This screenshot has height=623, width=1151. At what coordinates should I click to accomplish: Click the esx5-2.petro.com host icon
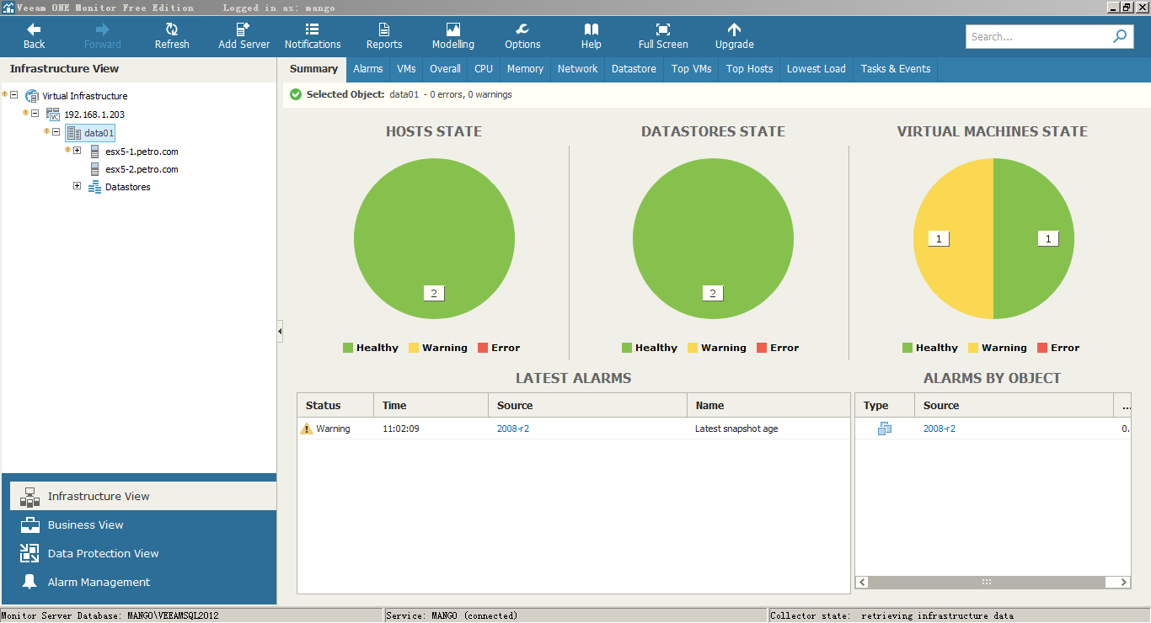pyautogui.click(x=95, y=169)
